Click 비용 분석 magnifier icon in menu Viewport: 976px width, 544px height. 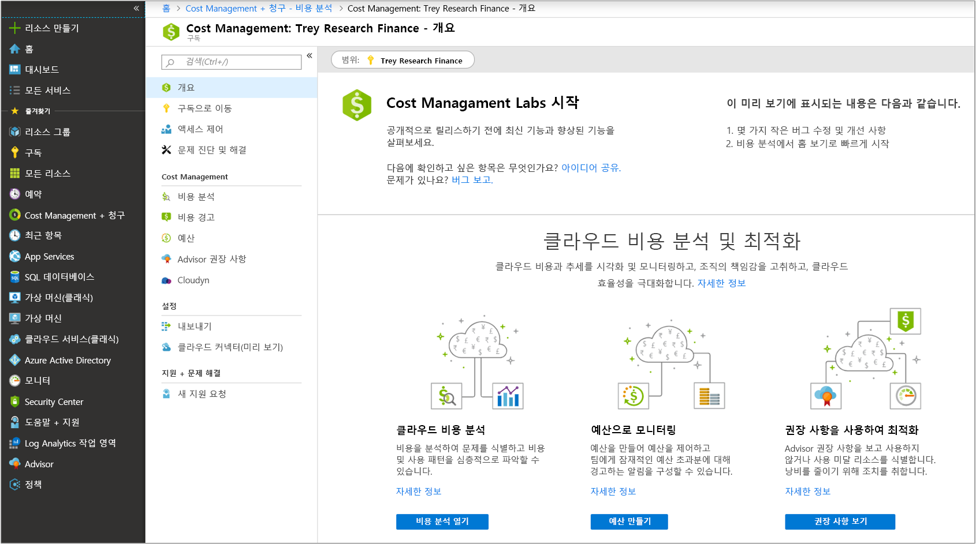coord(166,197)
